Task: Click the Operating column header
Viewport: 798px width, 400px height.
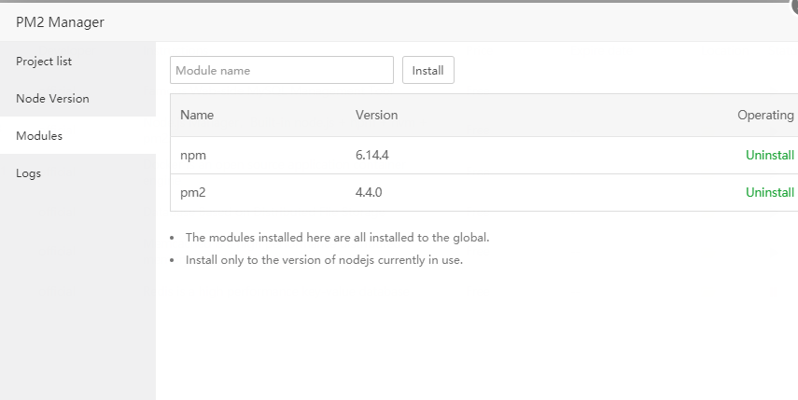Action: pos(765,116)
